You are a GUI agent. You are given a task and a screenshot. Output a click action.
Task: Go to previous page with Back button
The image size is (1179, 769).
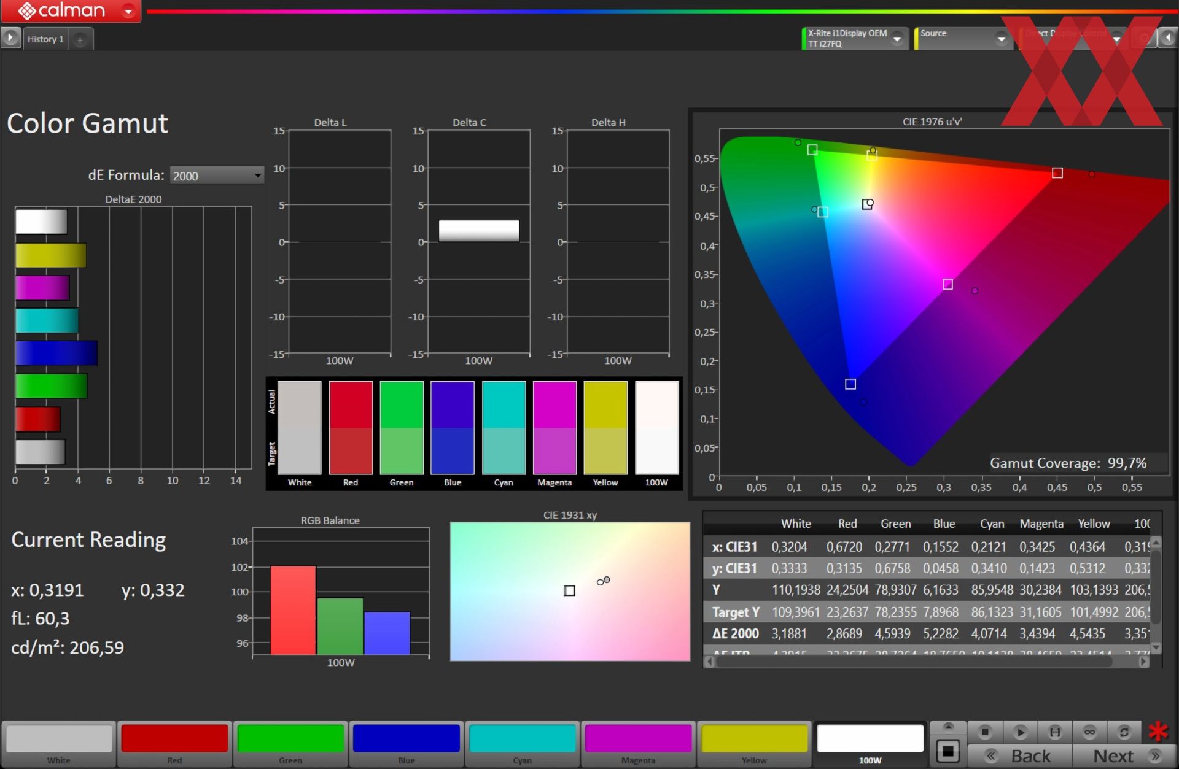pos(1020,756)
